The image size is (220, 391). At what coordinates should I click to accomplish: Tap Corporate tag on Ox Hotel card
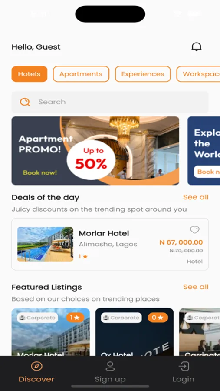(121, 318)
